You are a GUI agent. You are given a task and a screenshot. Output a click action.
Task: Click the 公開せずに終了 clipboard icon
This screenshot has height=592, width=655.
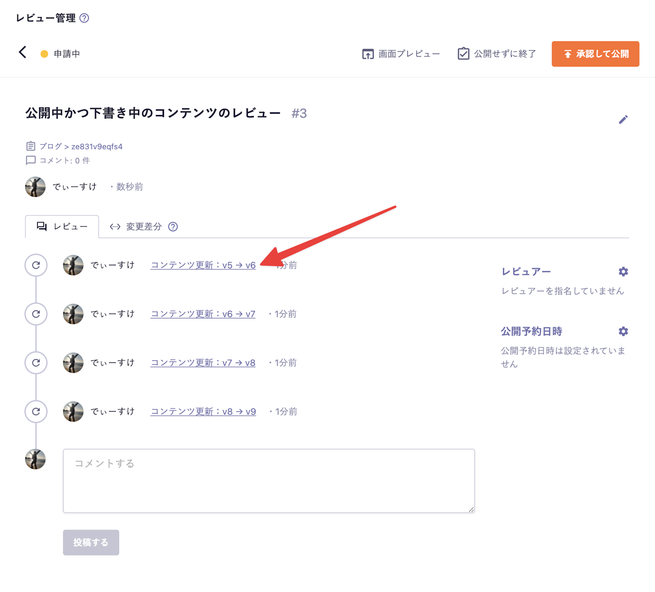463,53
